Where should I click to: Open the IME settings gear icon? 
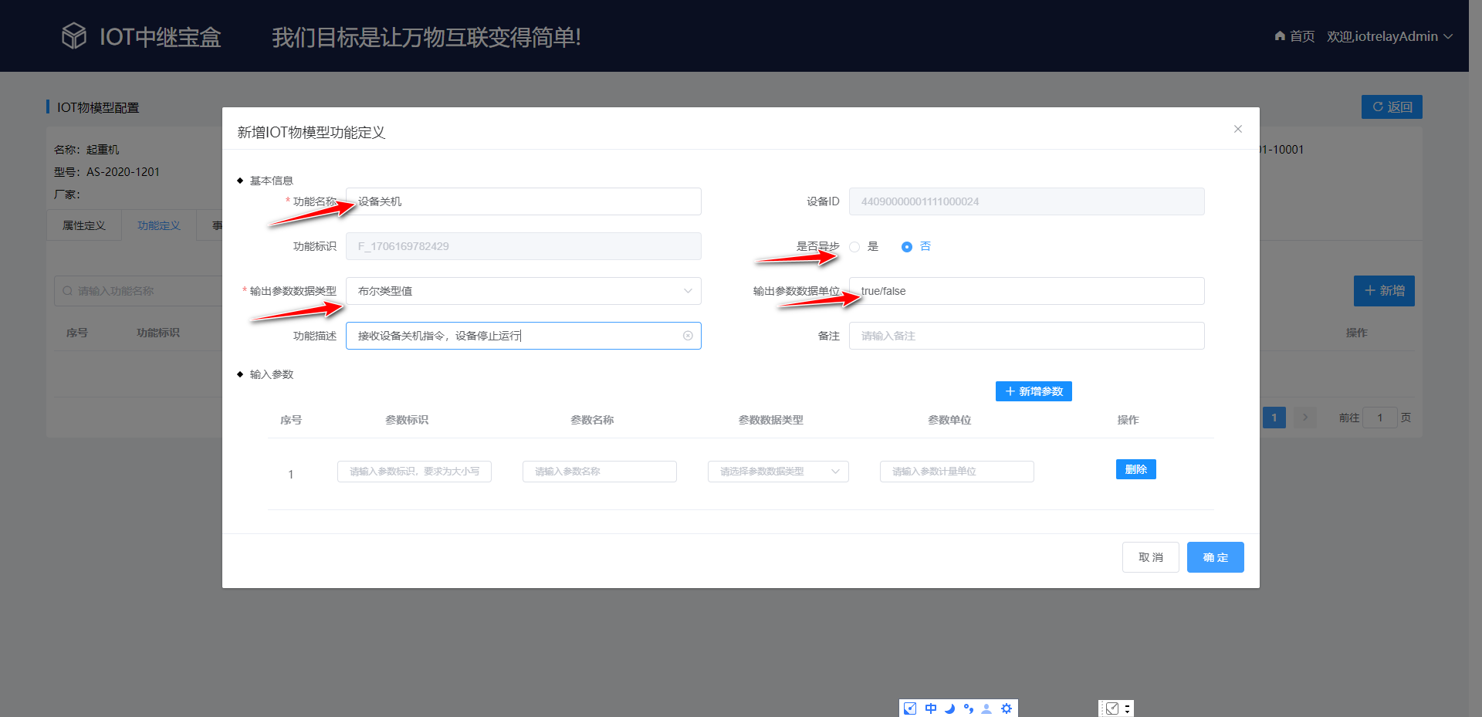coord(1006,708)
